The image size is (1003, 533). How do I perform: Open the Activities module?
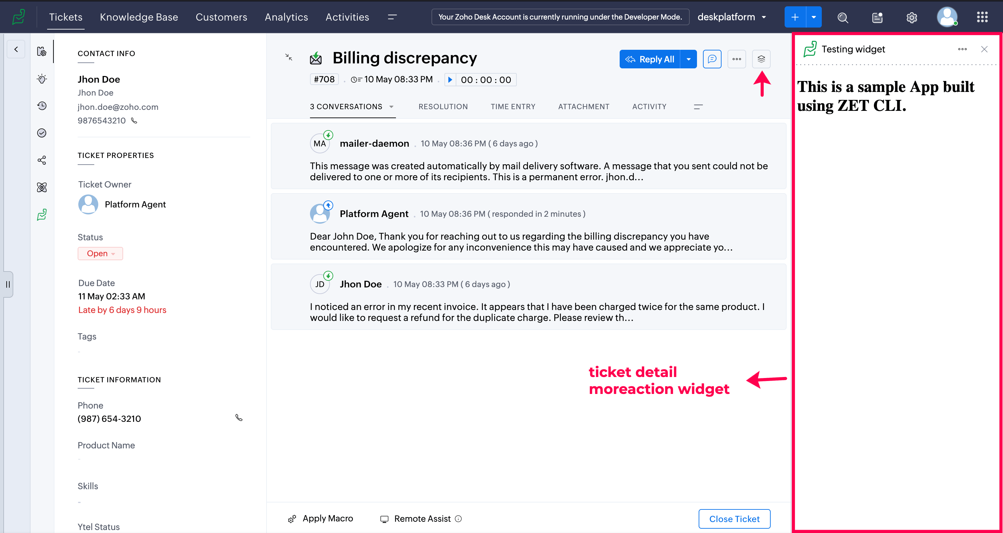coord(347,17)
